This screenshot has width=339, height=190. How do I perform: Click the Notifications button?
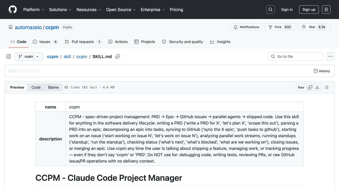tap(246, 27)
